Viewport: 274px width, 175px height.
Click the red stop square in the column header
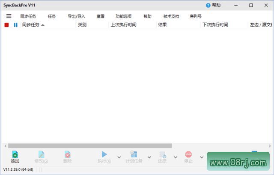(6, 25)
